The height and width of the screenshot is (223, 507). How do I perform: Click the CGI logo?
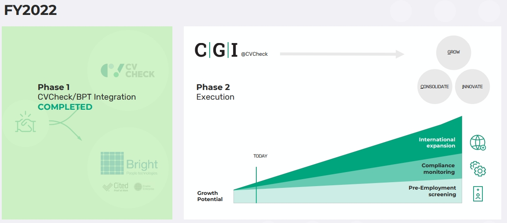(217, 50)
